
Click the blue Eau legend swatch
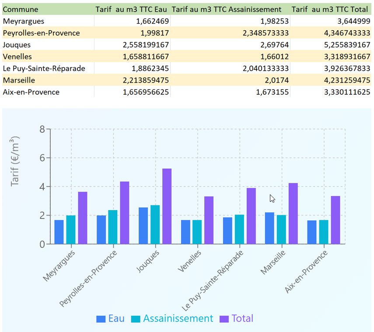[x=101, y=319]
